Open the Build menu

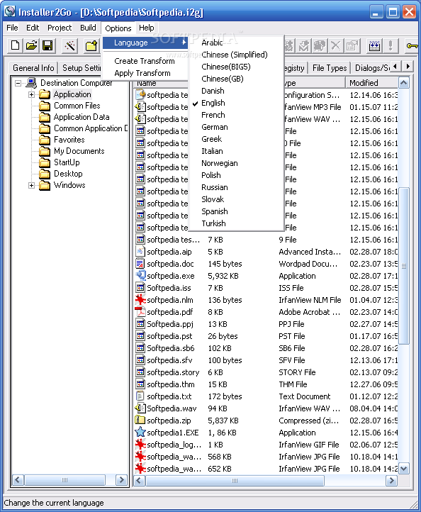pos(88,28)
